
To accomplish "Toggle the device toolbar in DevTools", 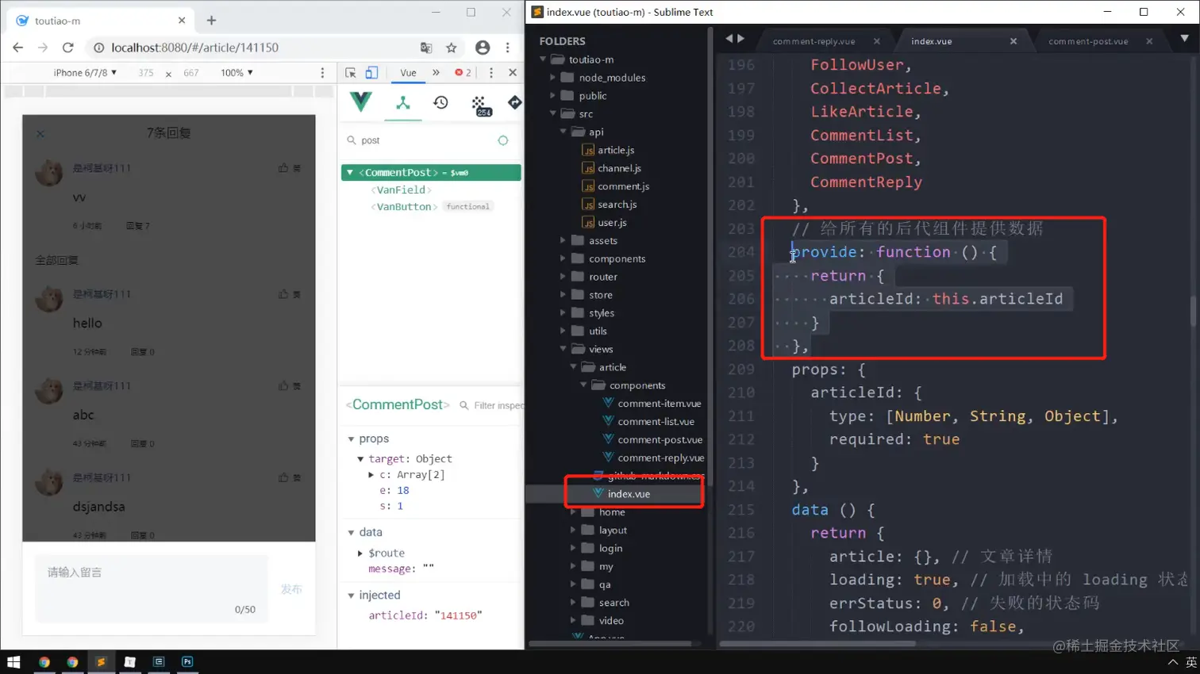I will [371, 72].
